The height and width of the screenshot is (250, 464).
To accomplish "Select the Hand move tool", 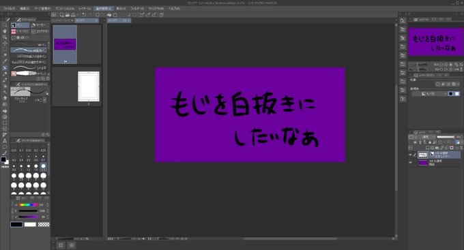I will [x=5, y=31].
